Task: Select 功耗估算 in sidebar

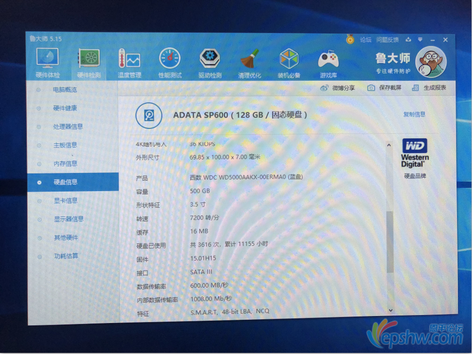Action: point(66,256)
